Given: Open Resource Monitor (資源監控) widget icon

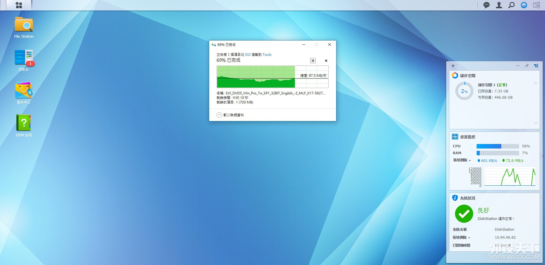Looking at the screenshot, I should 455,137.
